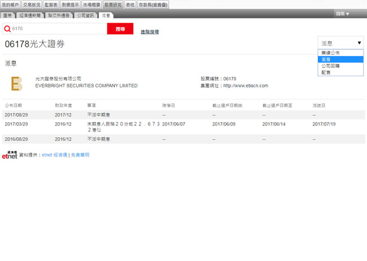
Task: Open the 進階搜尋 advanced search link
Action: pyautogui.click(x=150, y=32)
